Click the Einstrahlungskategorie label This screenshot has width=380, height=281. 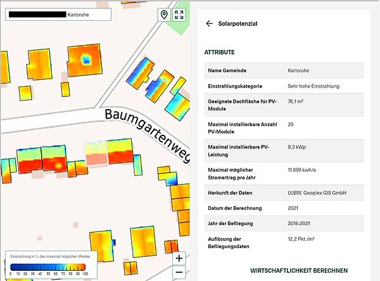[235, 86]
